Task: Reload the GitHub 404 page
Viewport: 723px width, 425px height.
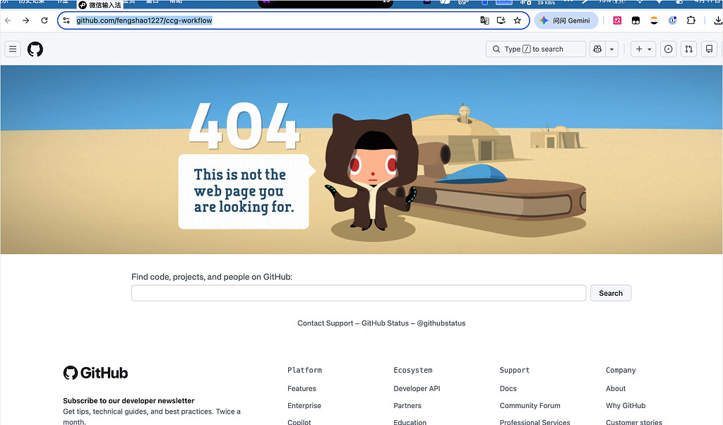Action: (x=44, y=20)
